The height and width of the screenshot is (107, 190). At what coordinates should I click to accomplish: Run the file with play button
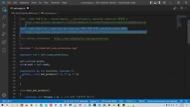pyautogui.click(x=175, y=8)
